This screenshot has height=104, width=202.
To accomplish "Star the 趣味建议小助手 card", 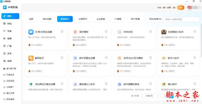I will pos(106,83).
